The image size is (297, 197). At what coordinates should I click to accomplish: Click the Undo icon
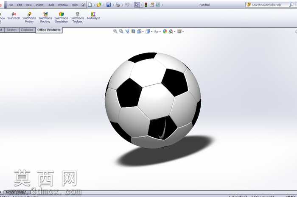point(127,5)
